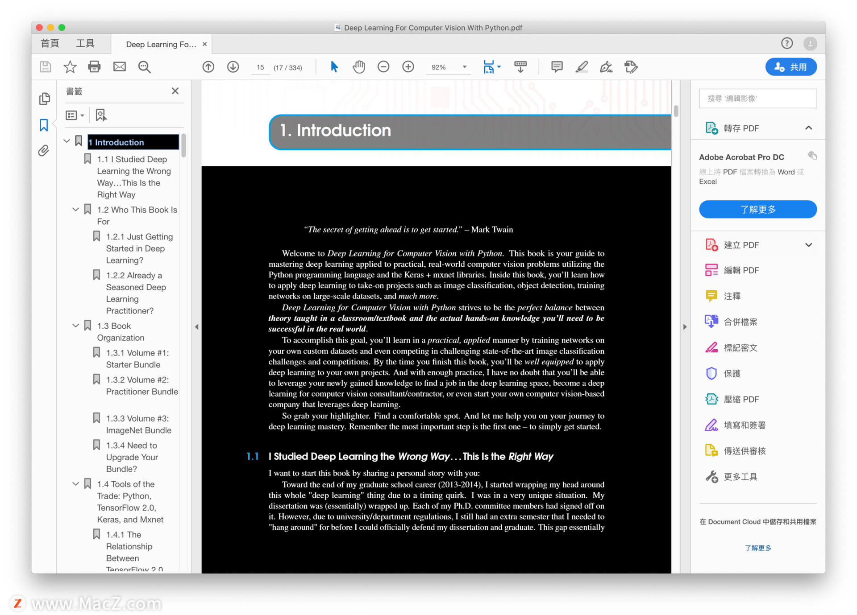857x615 pixels.
Task: Send the file by email envelope icon
Action: (119, 67)
